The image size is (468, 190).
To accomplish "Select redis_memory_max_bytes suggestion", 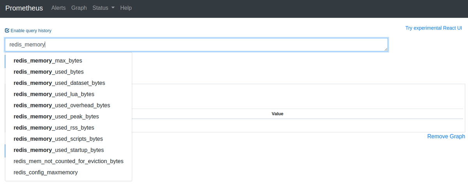I will click(69, 61).
